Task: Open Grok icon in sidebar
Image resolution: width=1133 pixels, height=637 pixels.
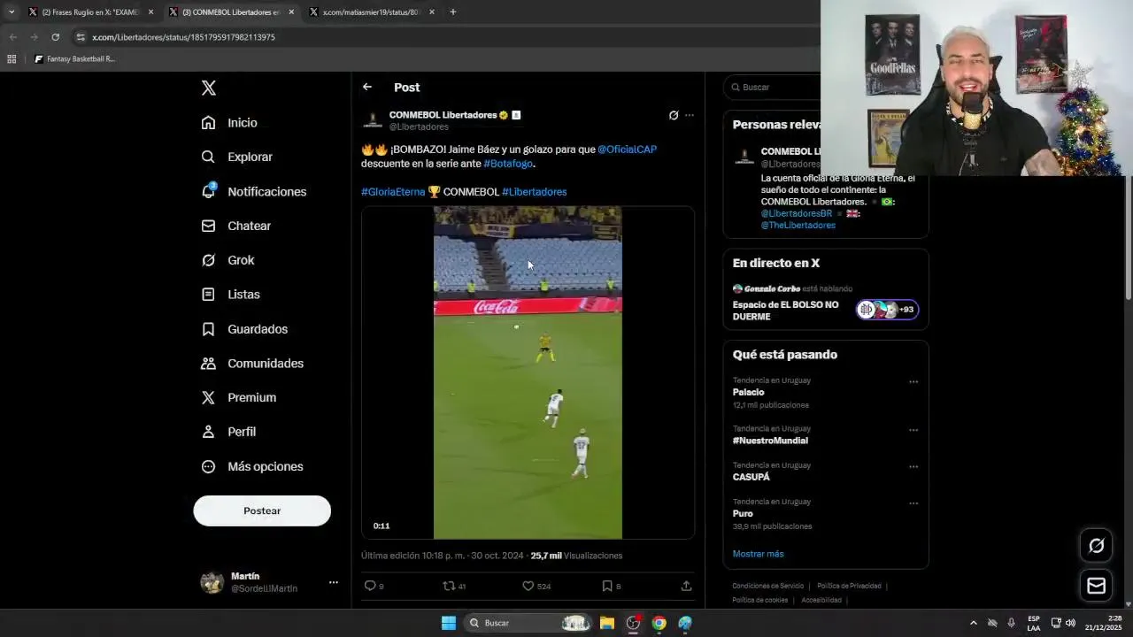Action: (208, 260)
